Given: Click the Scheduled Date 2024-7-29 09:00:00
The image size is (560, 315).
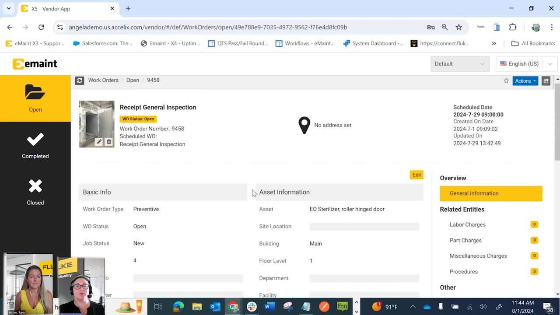Looking at the screenshot, I should click(x=478, y=115).
